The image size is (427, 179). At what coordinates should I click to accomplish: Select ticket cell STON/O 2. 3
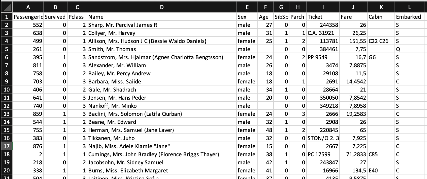323,138
